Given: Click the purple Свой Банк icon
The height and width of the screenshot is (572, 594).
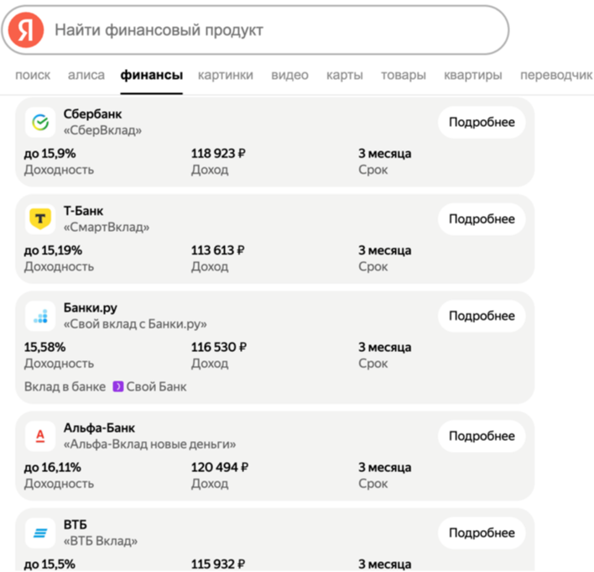Looking at the screenshot, I should coord(117,387).
